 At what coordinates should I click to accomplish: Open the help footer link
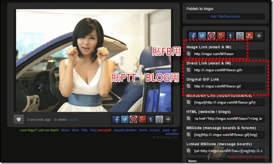[x=85, y=130]
